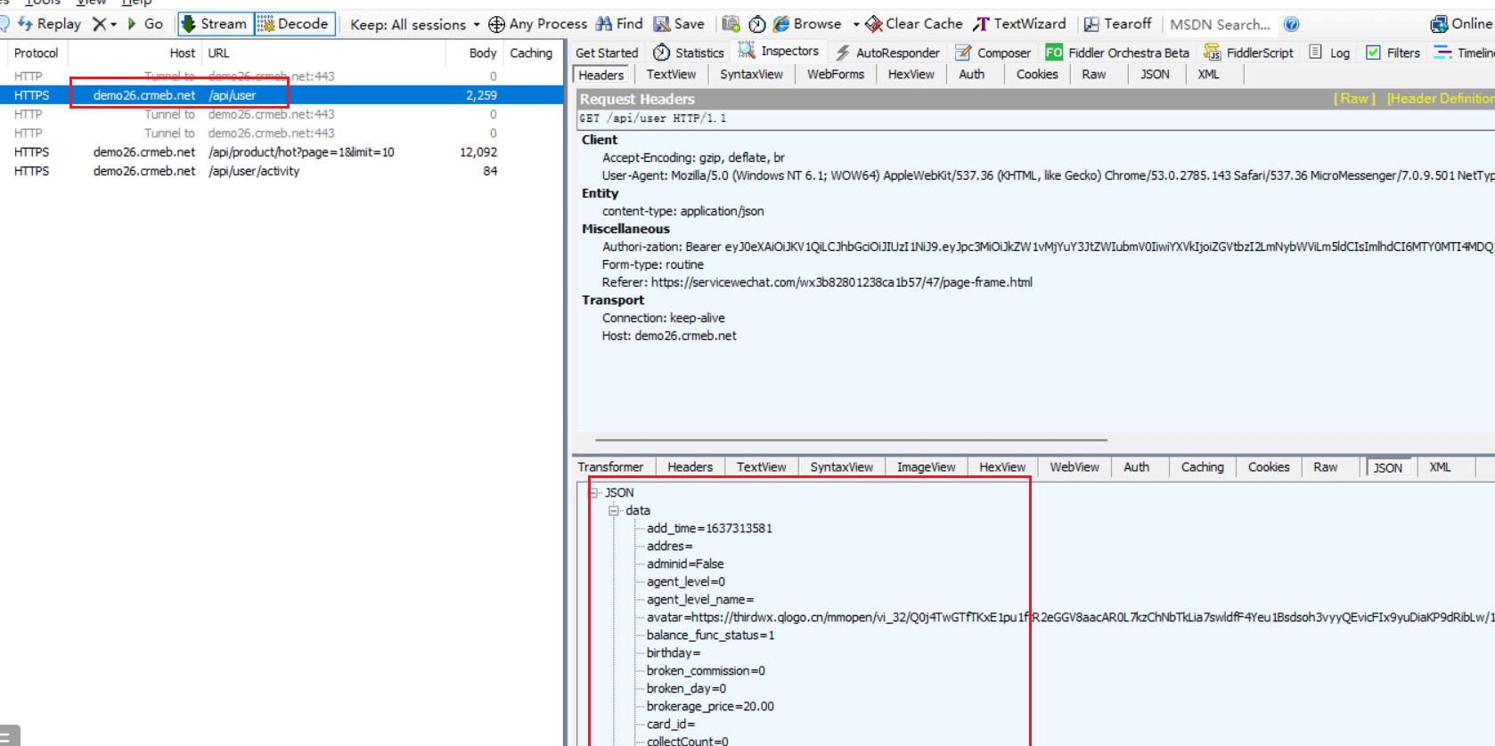Image resolution: width=1495 pixels, height=746 pixels.
Task: Select the /api/product/hot?page=1&limit=10 session
Action: click(282, 152)
